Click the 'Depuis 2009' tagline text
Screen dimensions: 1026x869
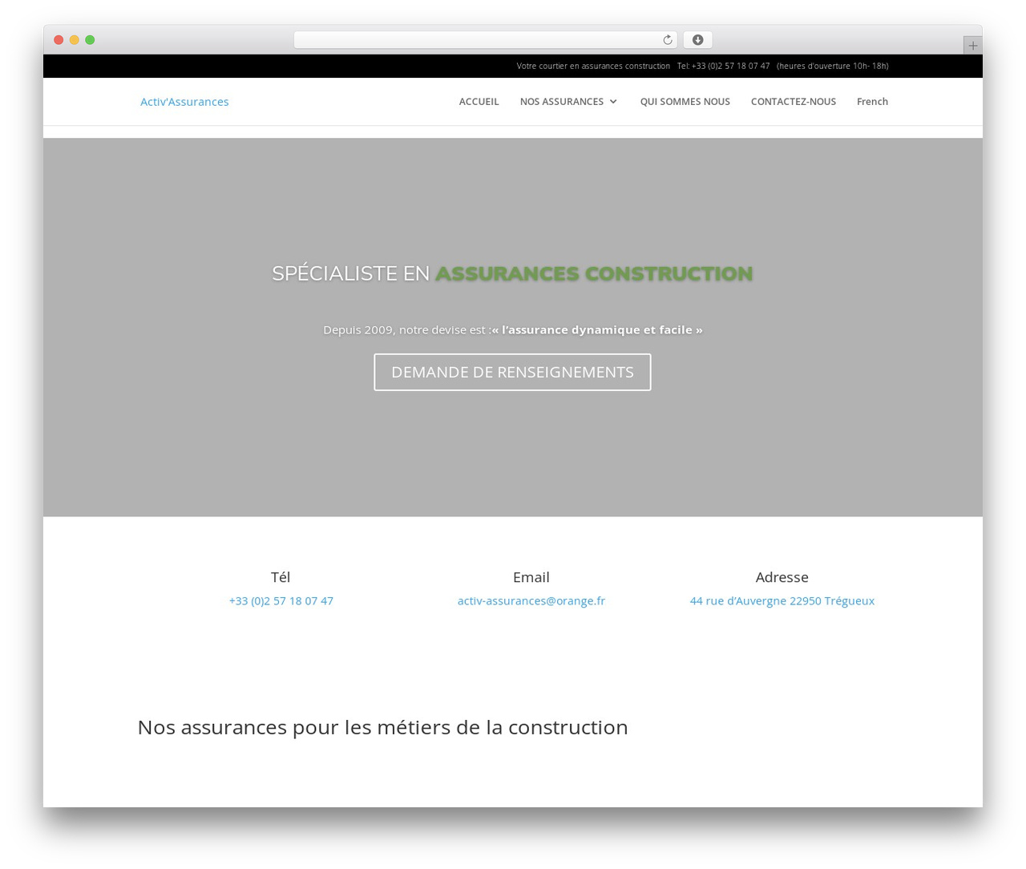tap(512, 329)
